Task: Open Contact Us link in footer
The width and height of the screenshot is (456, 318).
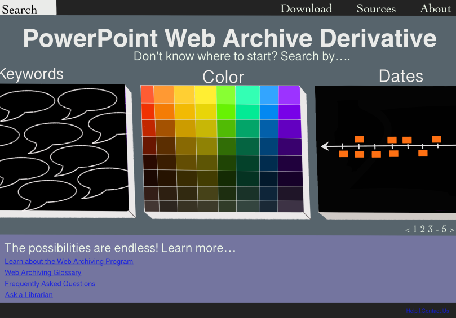Action: 435,311
